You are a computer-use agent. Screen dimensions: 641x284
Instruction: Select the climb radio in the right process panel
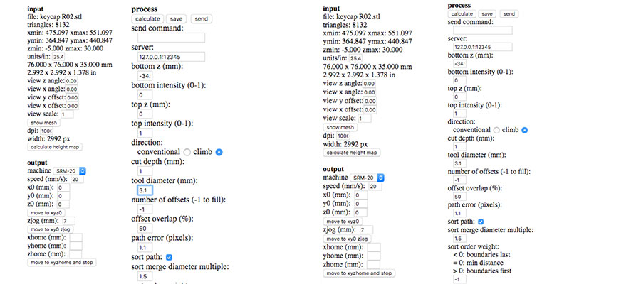click(524, 130)
